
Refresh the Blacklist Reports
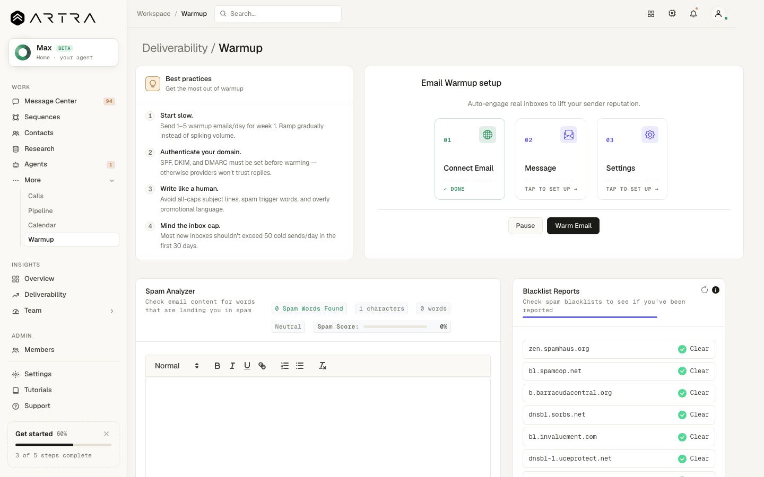705,290
